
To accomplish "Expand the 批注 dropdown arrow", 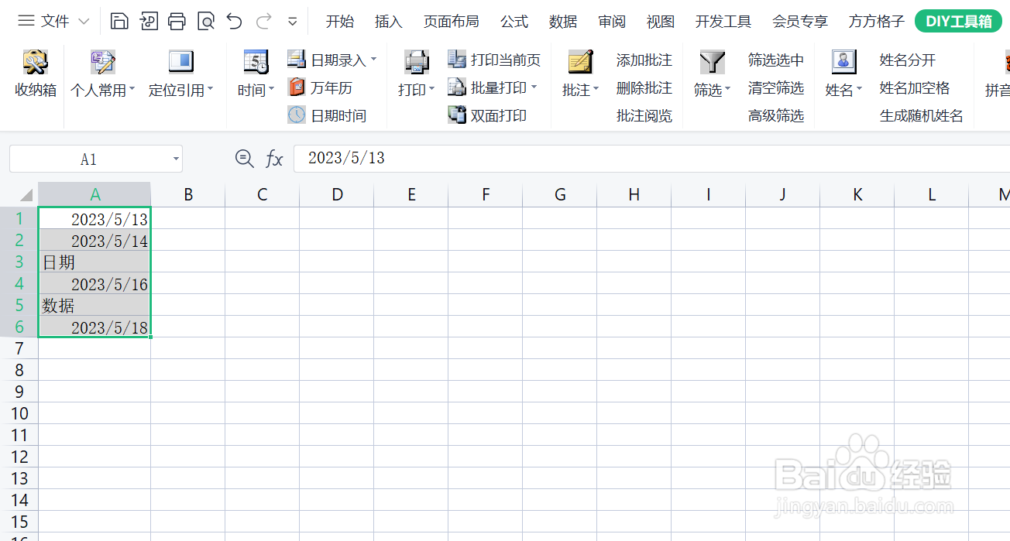I will click(596, 90).
